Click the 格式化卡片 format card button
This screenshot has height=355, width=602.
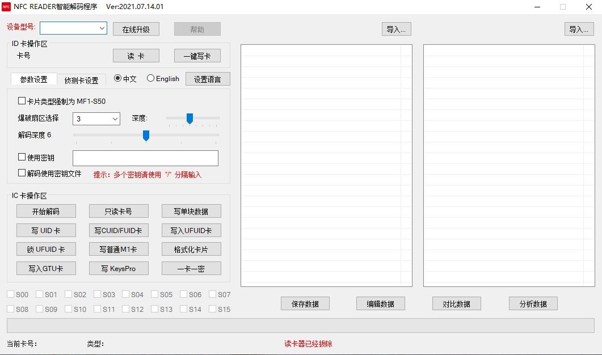[191, 250]
